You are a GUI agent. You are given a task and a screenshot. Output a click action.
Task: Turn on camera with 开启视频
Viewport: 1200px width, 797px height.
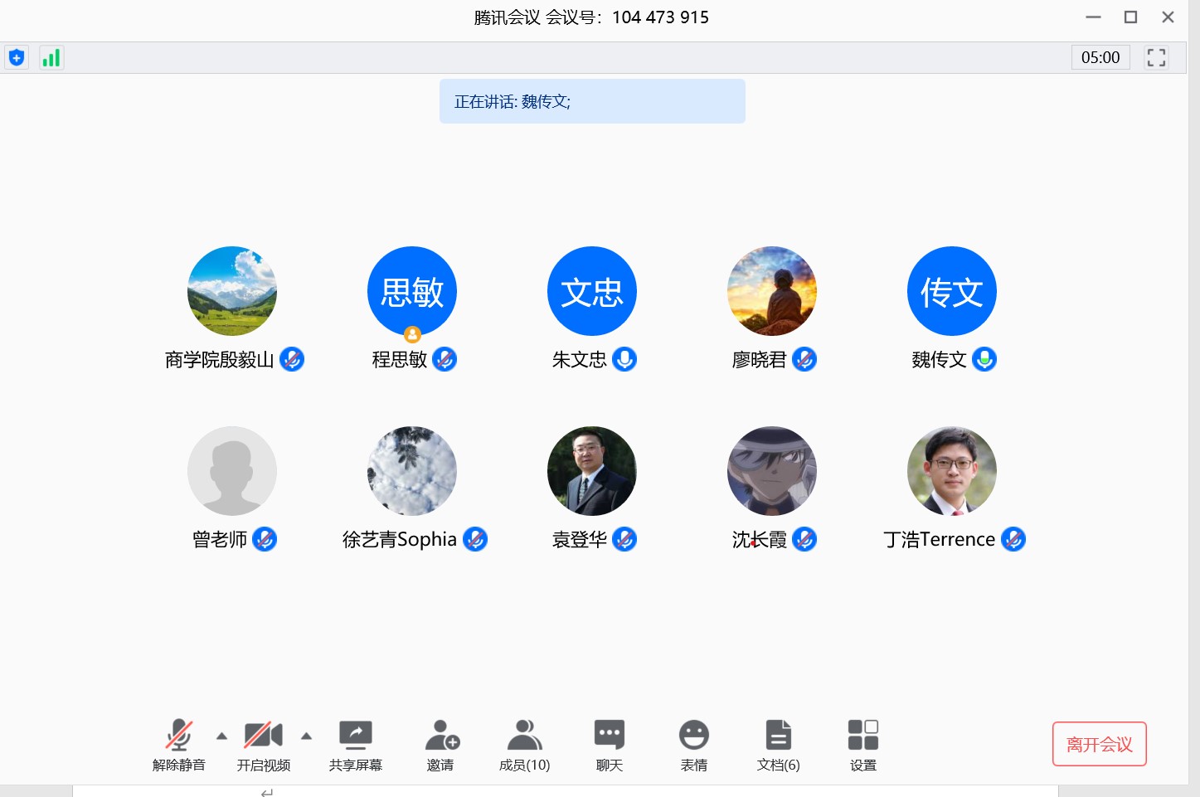(263, 744)
